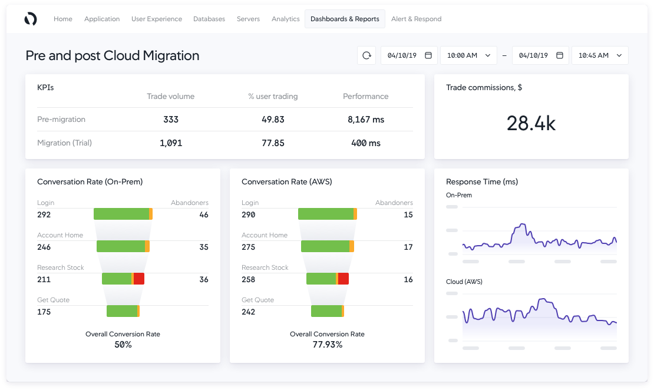Click the AWS Login funnel bar
Viewport: 654px width, 390px height.
328,214
